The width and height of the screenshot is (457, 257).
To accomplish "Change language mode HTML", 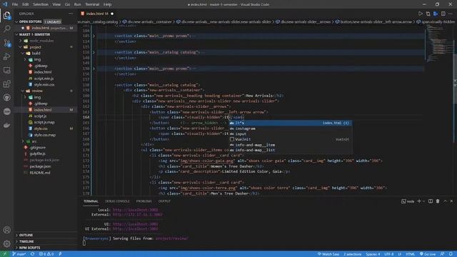I will 410,254.
